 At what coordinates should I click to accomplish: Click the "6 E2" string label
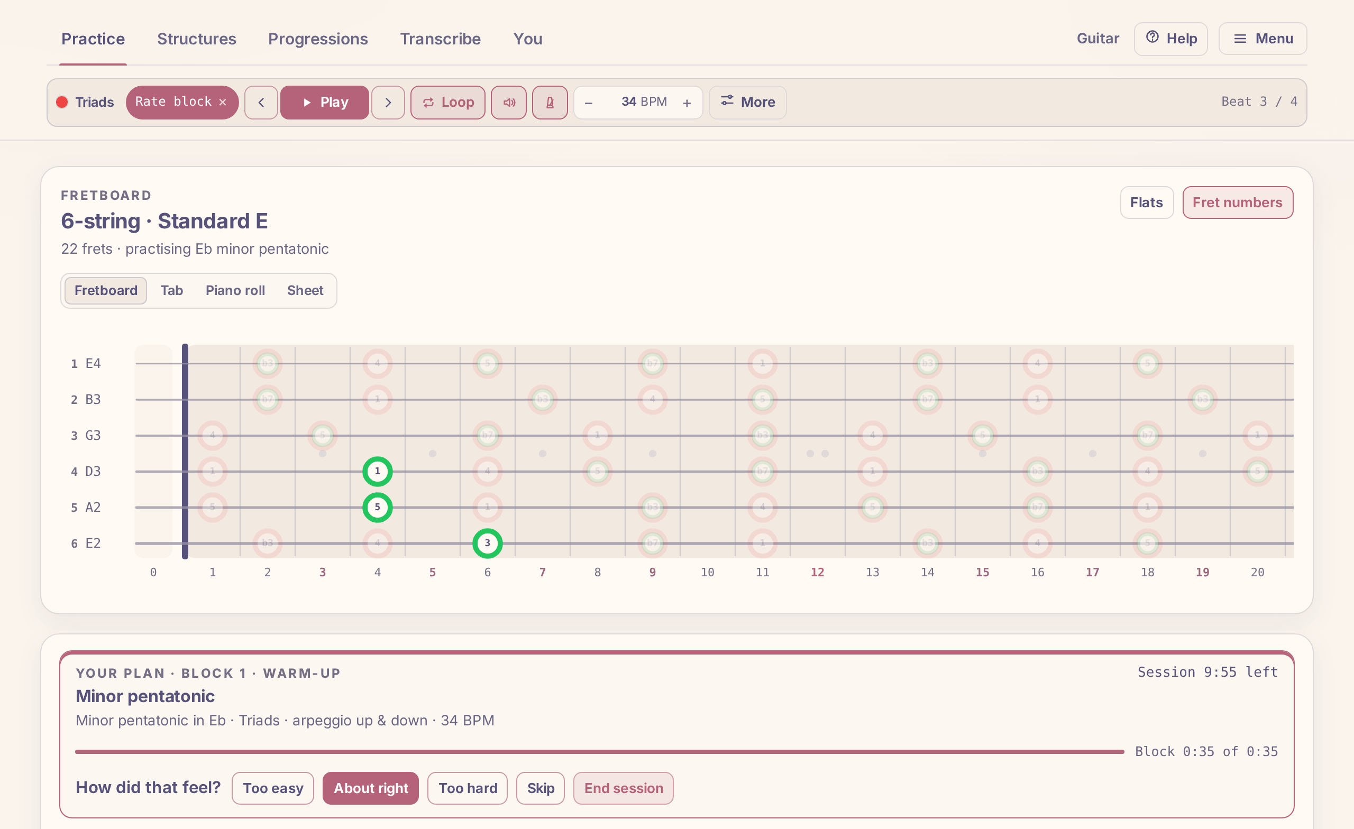(x=86, y=544)
